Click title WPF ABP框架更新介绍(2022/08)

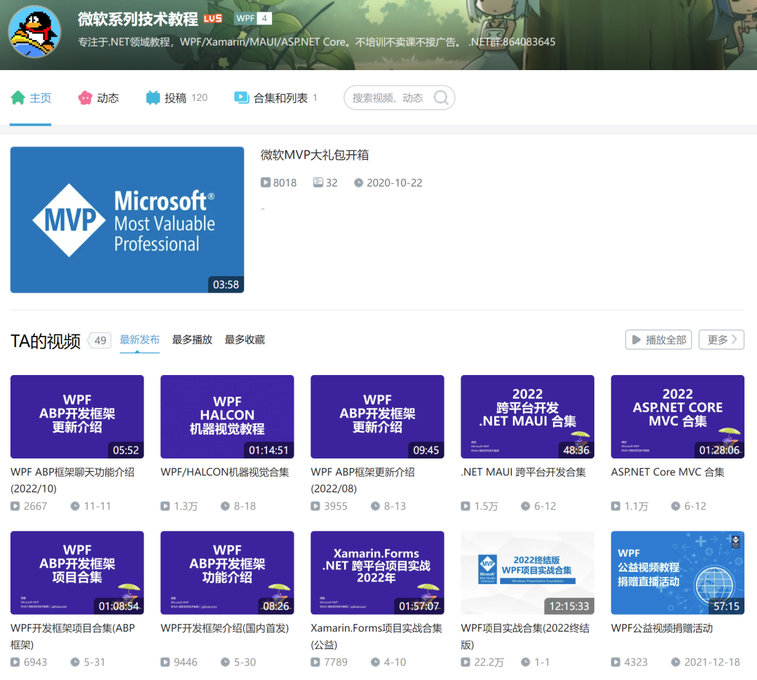tap(362, 480)
